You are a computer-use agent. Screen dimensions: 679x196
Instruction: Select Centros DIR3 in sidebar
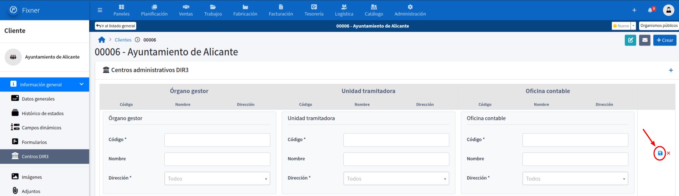tap(45, 157)
